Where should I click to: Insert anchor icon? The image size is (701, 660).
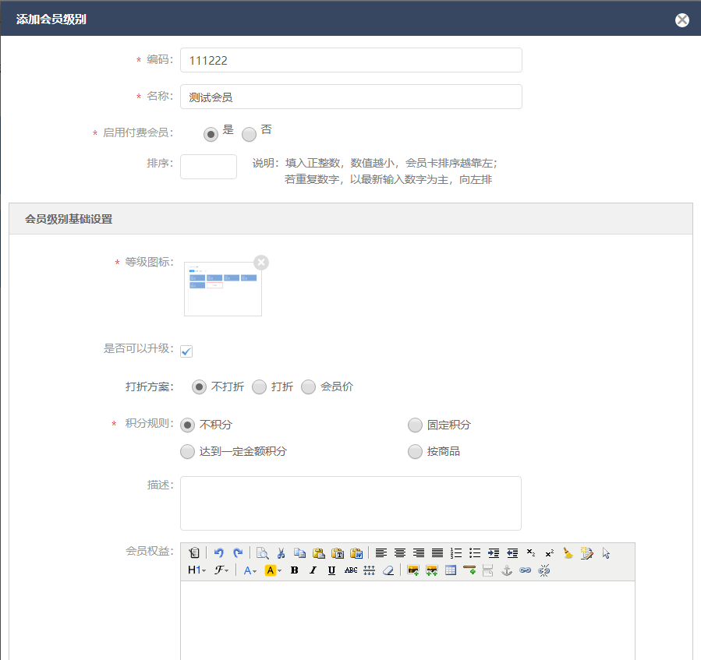[x=507, y=570]
